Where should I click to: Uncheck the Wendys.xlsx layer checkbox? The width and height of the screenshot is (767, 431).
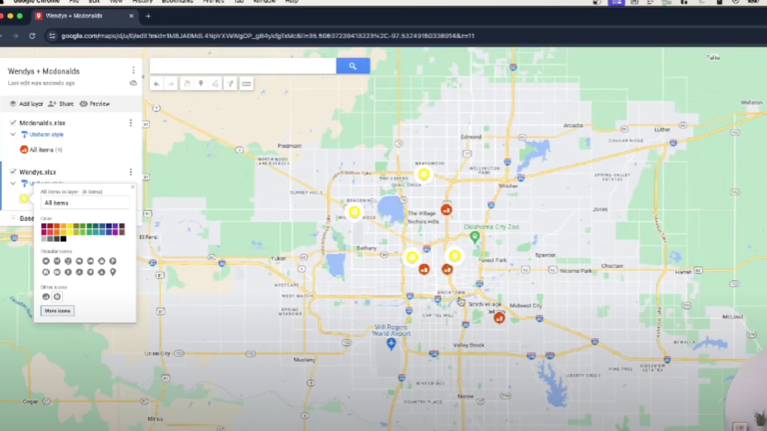point(13,171)
